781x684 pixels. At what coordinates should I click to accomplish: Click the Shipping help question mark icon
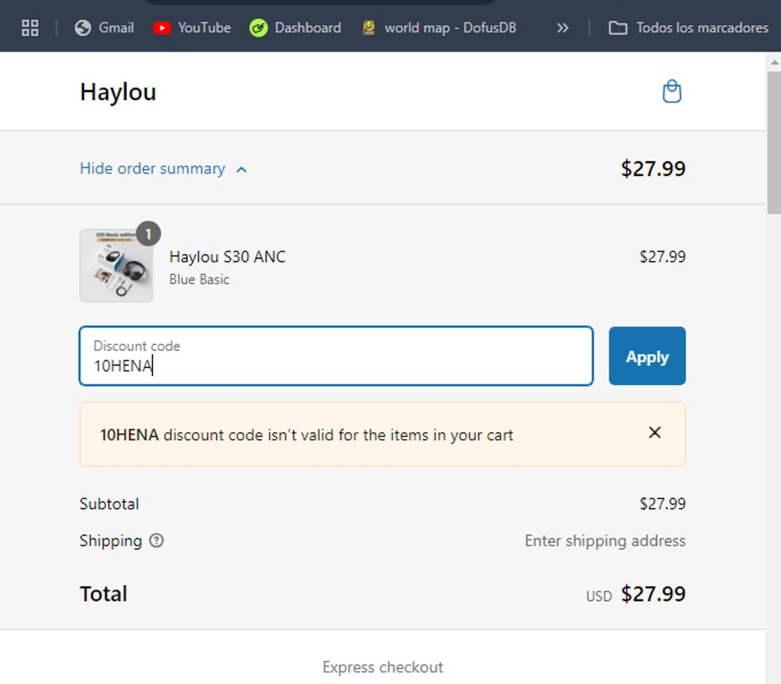[156, 541]
